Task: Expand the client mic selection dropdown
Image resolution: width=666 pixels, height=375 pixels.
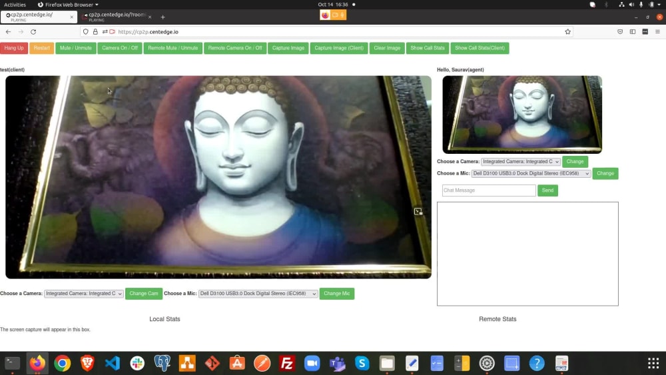Action: tap(258, 294)
